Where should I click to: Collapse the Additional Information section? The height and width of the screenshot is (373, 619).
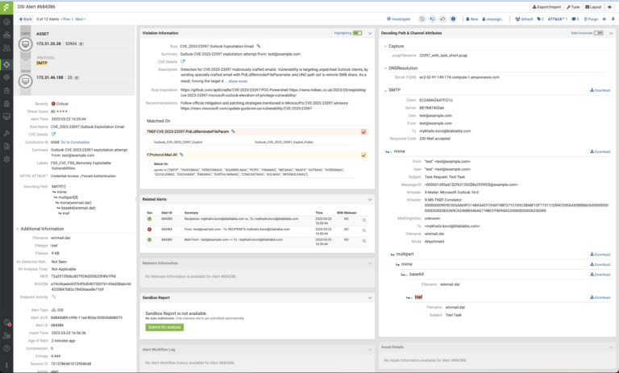18,229
